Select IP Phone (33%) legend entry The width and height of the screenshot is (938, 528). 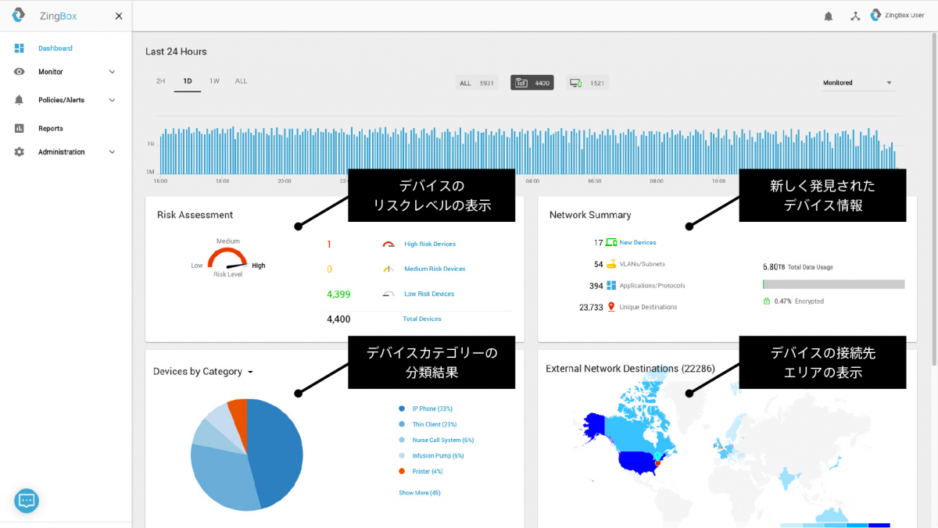[x=432, y=408]
